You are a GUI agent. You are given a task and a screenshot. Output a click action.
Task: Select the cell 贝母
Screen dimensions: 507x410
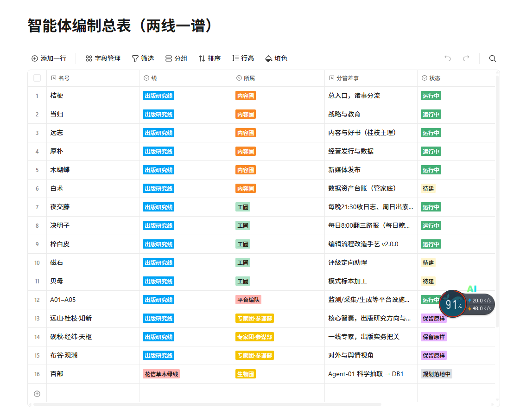click(93, 281)
